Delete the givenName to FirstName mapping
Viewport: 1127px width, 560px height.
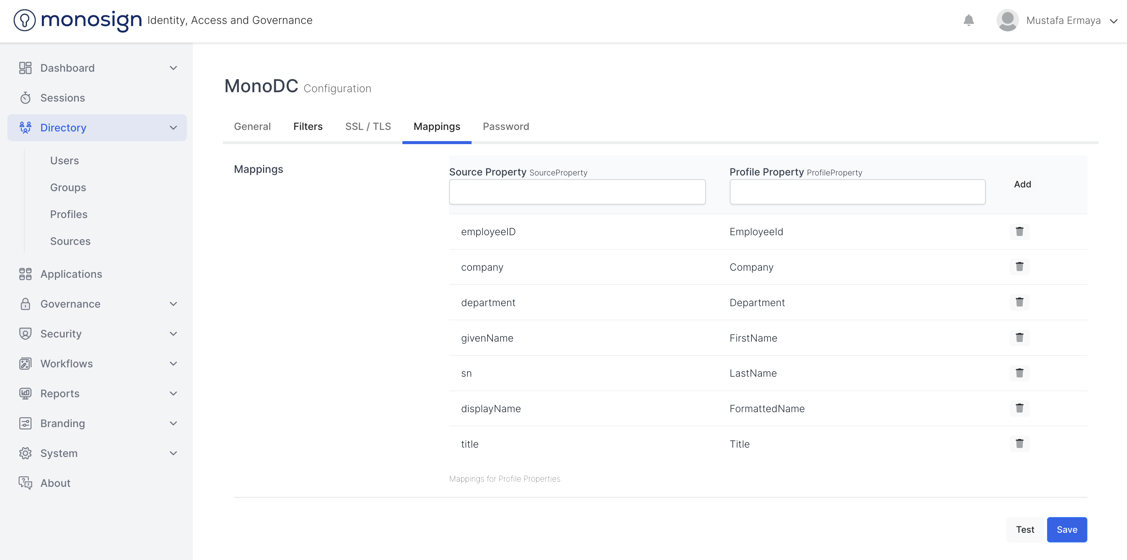[x=1019, y=337]
